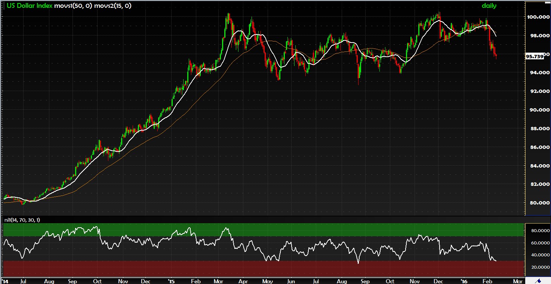Click the 80.000 price axis label
Screen dimensions: 551x284
(x=538, y=203)
